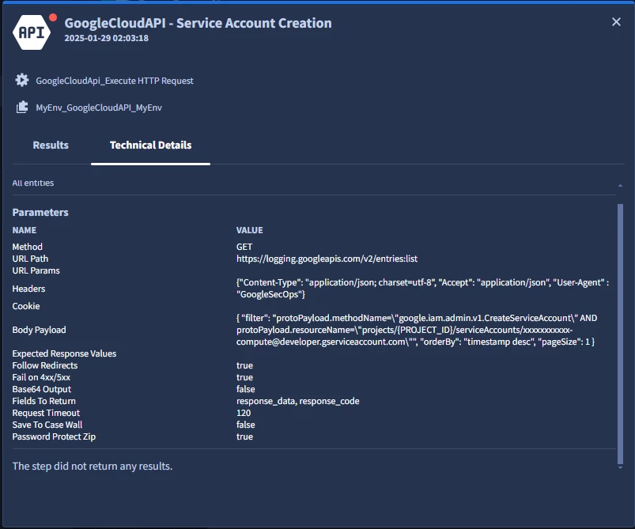The image size is (635, 529).
Task: Click the false value for Save To Case Wall
Action: tap(246, 425)
